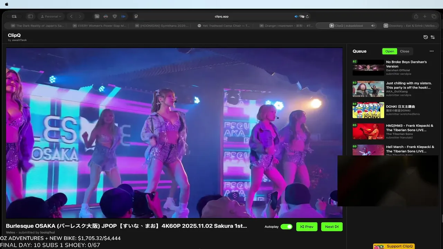This screenshot has height=249, width=443.
Task: Click the blue extension icon in toolbar
Action: tap(123, 16)
